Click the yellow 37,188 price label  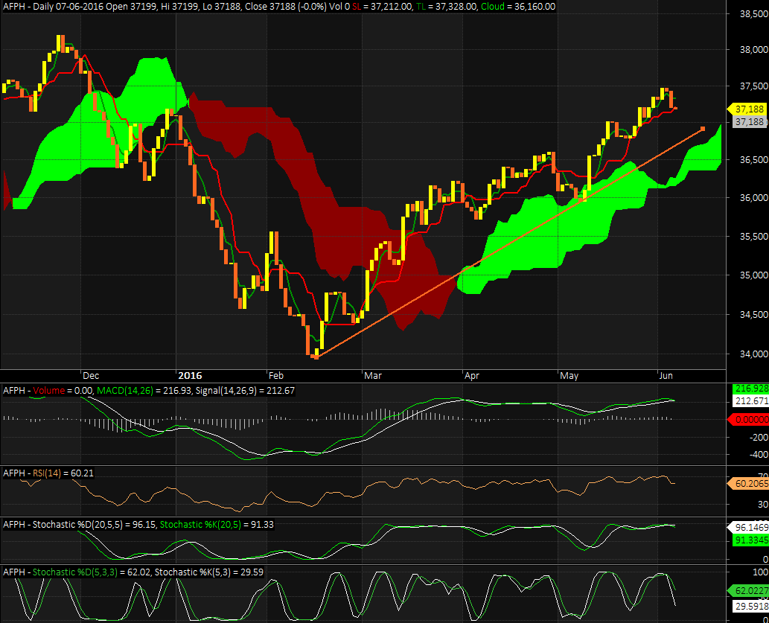(748, 109)
